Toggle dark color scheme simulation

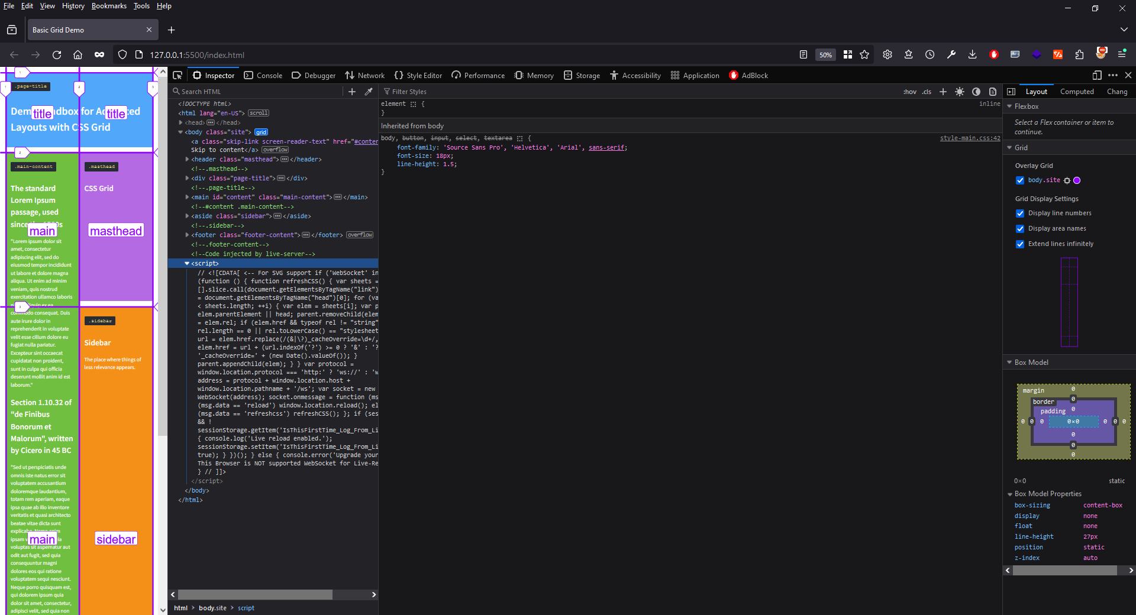point(976,92)
